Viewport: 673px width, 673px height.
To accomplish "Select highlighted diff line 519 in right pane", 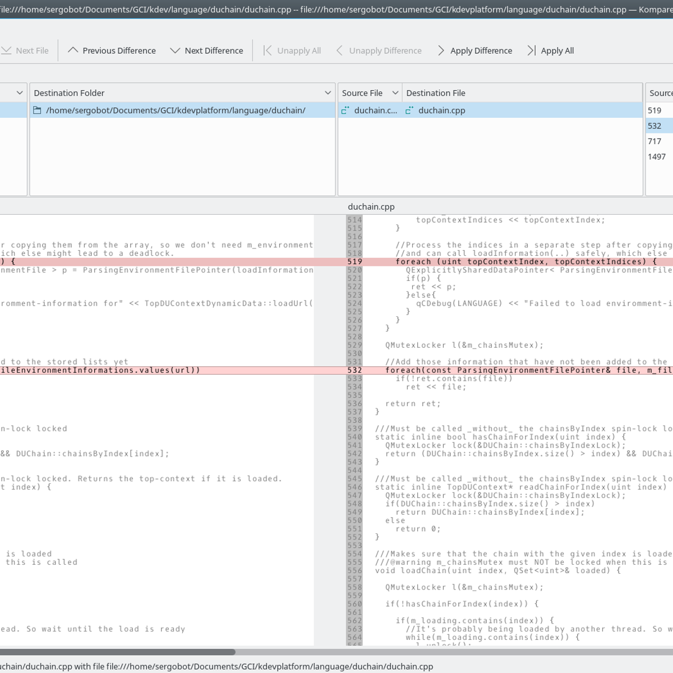I will click(505, 262).
